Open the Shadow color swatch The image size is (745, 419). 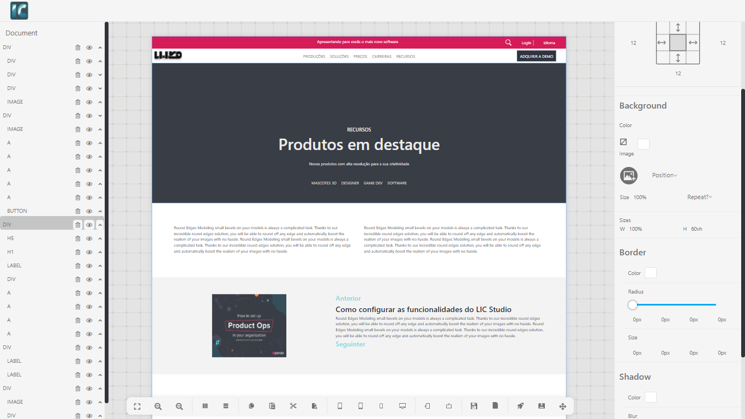point(651,397)
